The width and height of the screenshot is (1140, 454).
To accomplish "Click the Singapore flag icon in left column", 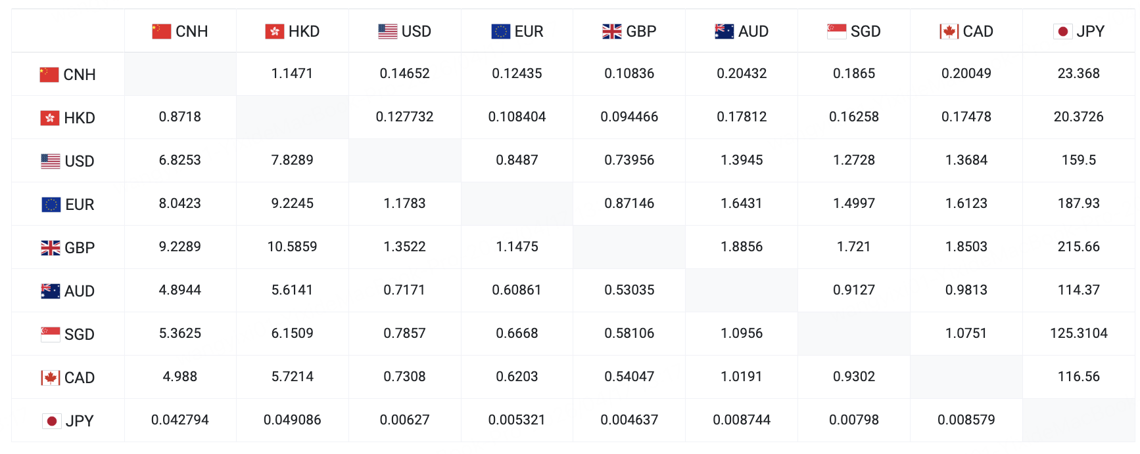I will click(x=51, y=335).
